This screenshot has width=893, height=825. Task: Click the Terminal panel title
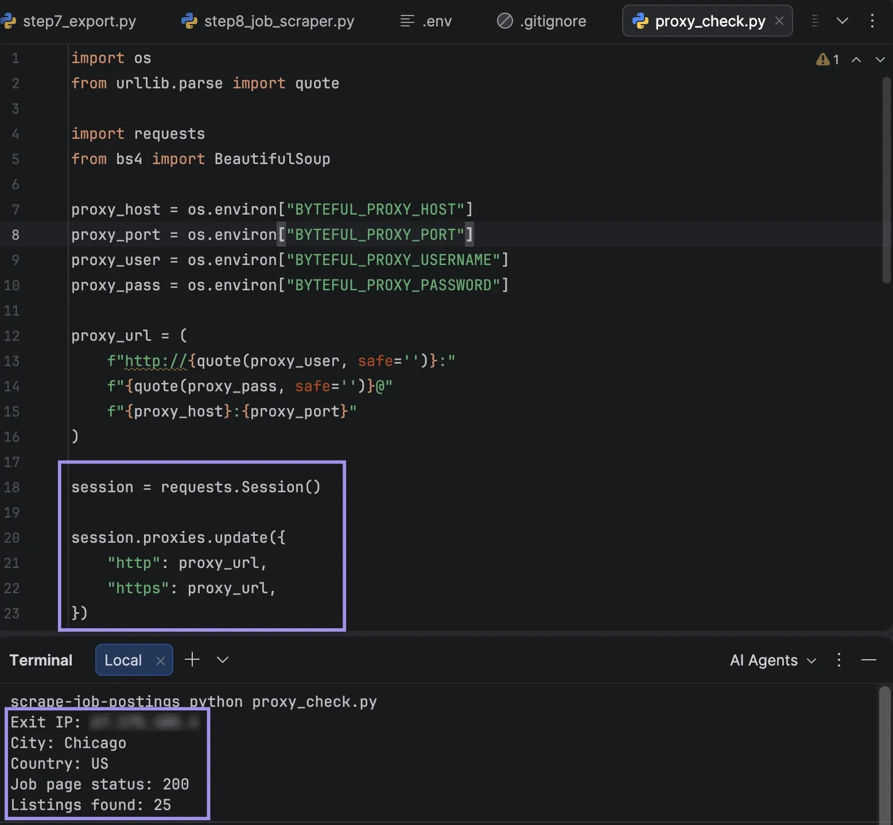click(x=41, y=660)
